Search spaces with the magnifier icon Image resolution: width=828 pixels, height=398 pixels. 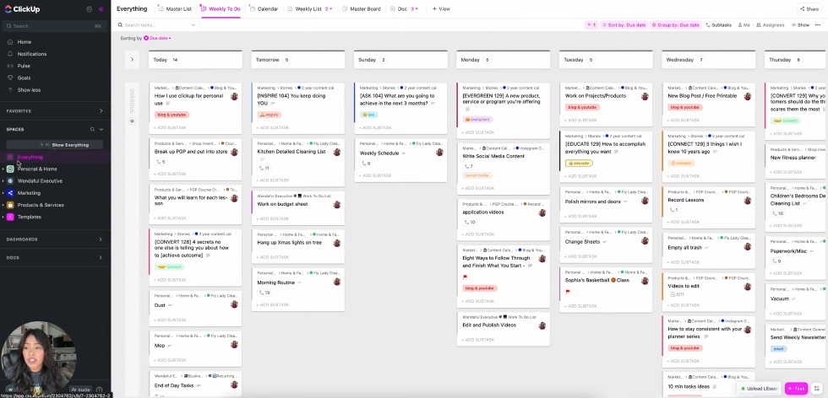tap(92, 129)
